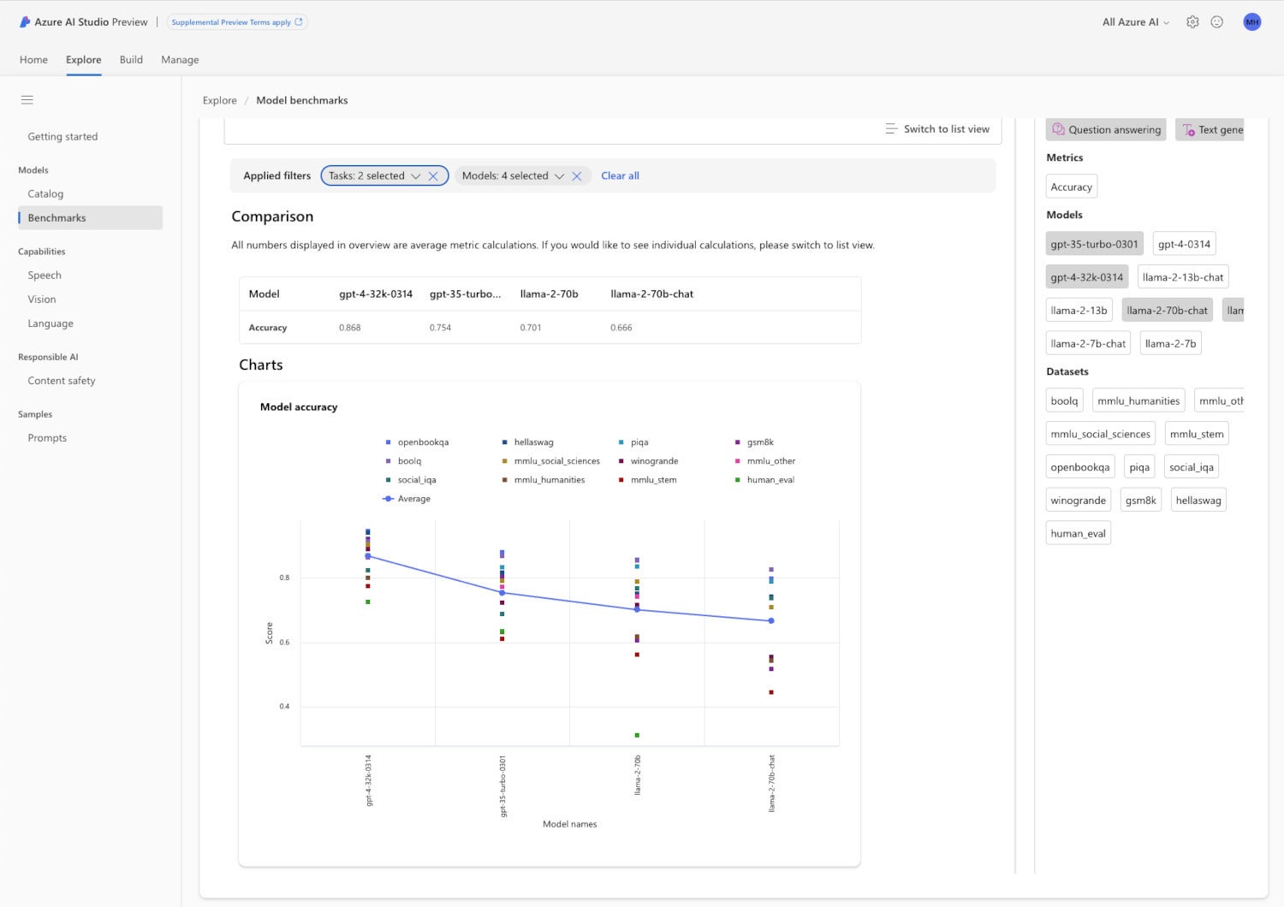Toggle openbookqa legend series marker

point(388,442)
